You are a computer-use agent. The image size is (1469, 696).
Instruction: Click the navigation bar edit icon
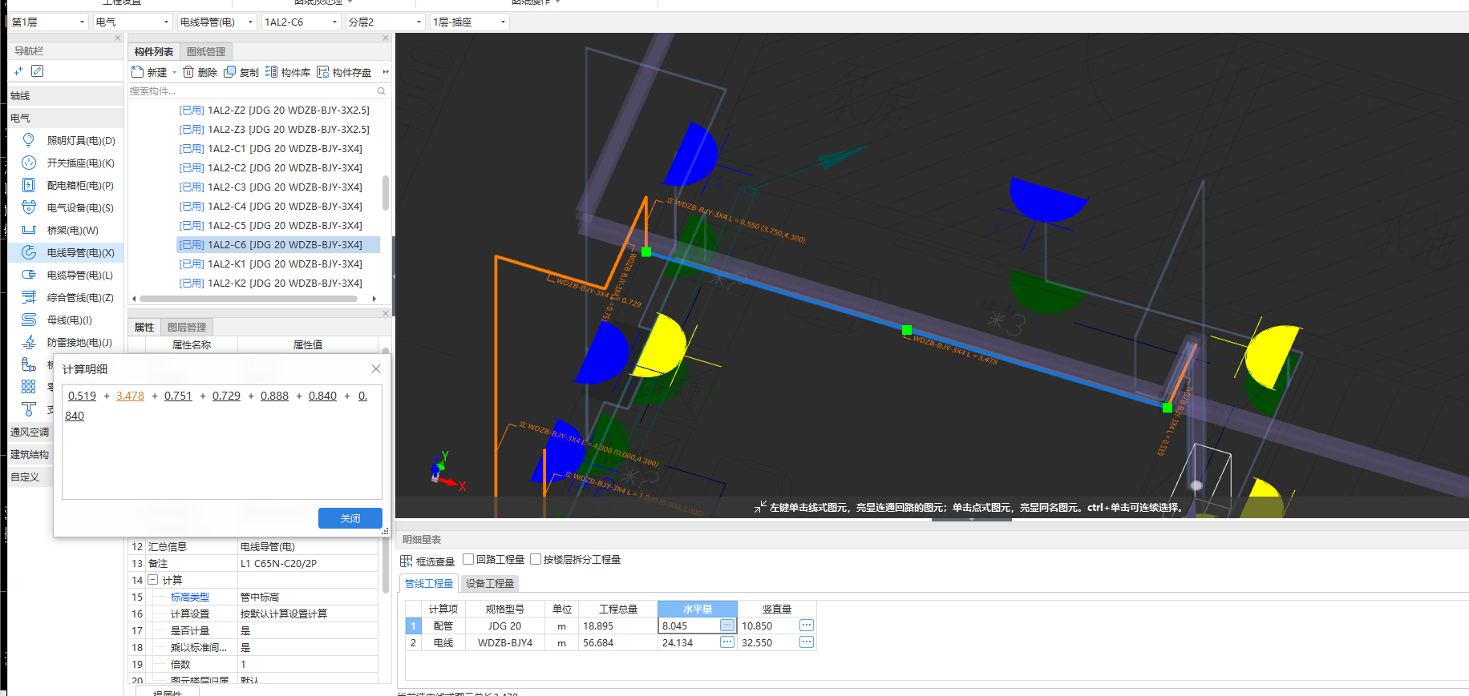(37, 71)
